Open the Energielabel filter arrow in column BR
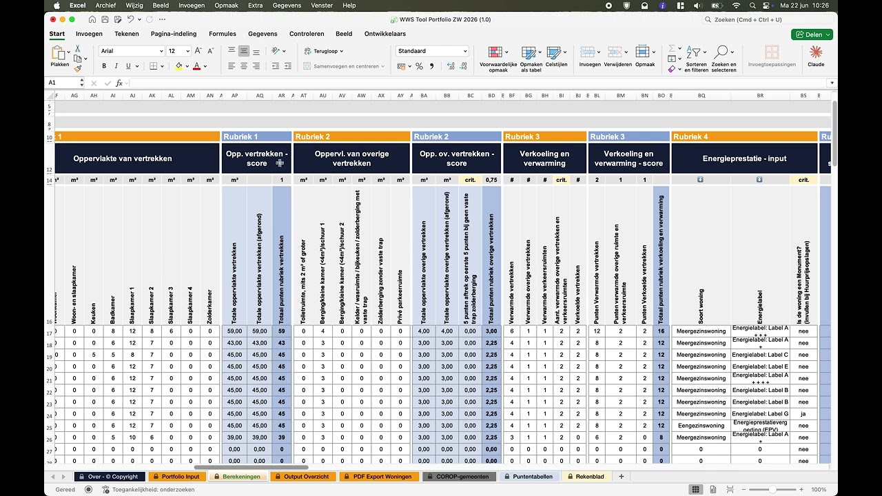The height and width of the screenshot is (496, 882). (759, 180)
